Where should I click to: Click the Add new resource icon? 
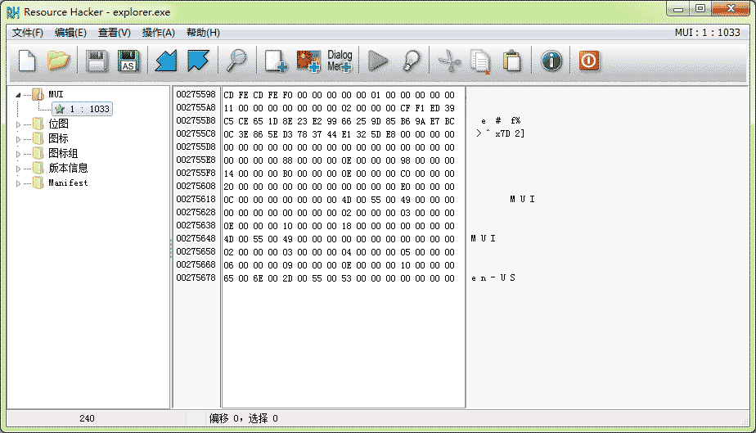[x=276, y=61]
